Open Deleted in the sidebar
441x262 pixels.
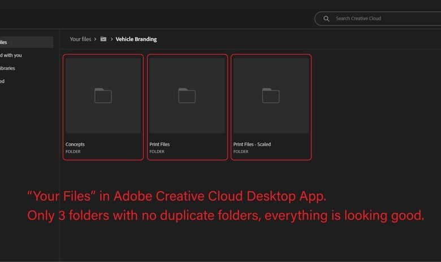2,81
